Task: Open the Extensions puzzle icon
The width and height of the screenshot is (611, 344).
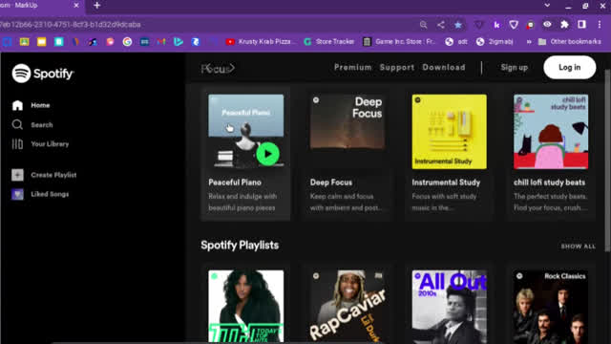Action: pyautogui.click(x=564, y=25)
